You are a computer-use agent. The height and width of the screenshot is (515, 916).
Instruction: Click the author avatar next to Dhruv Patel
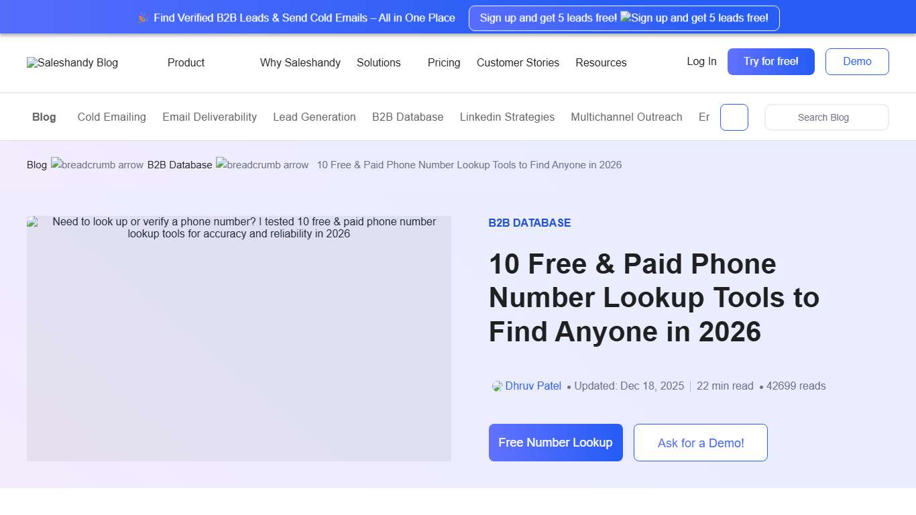tap(496, 386)
